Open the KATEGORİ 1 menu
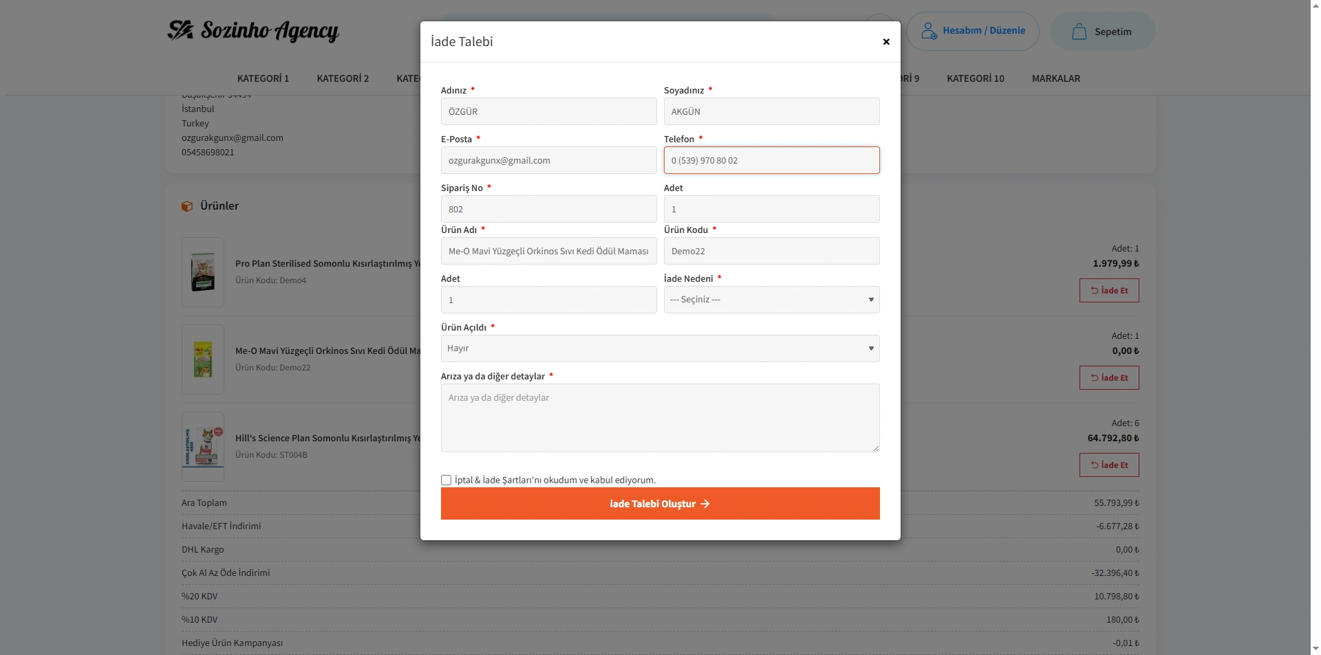This screenshot has height=655, width=1321. coord(263,78)
